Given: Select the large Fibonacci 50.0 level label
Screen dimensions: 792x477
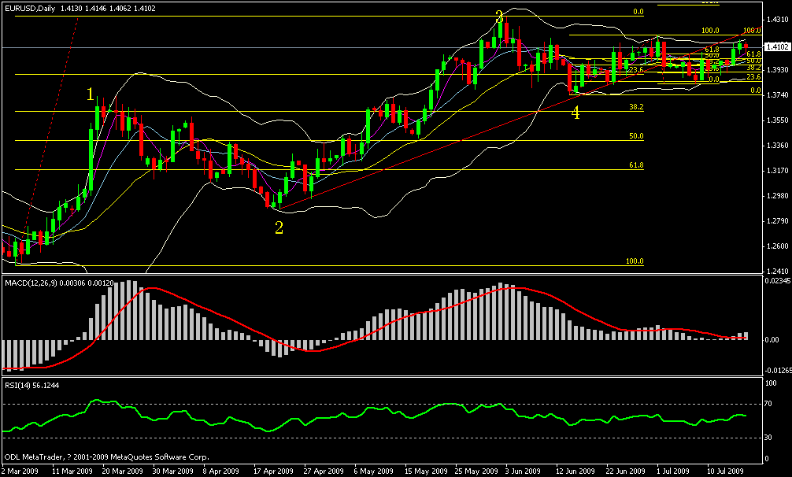Looking at the screenshot, I should click(636, 136).
